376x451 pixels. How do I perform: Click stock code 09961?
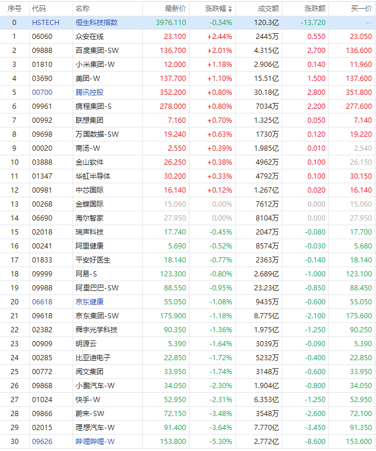coord(42,106)
